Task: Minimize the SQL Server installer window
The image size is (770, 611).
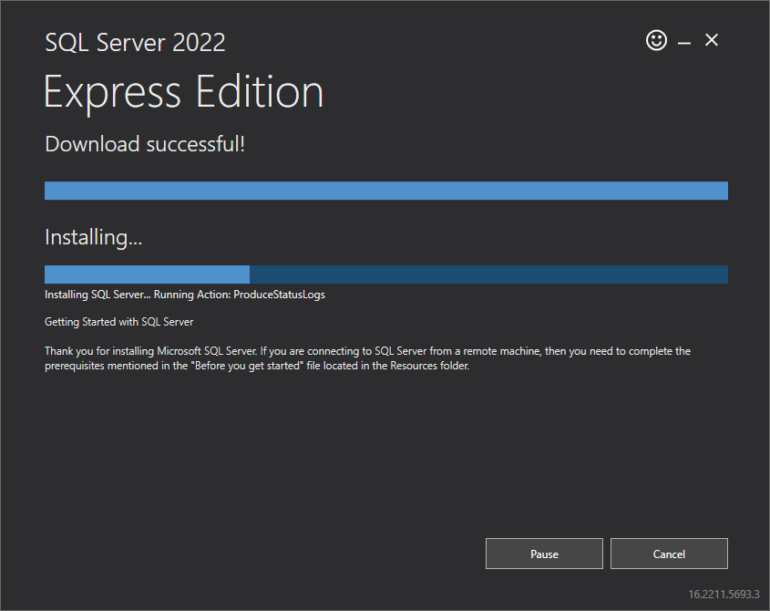Action: [x=684, y=42]
